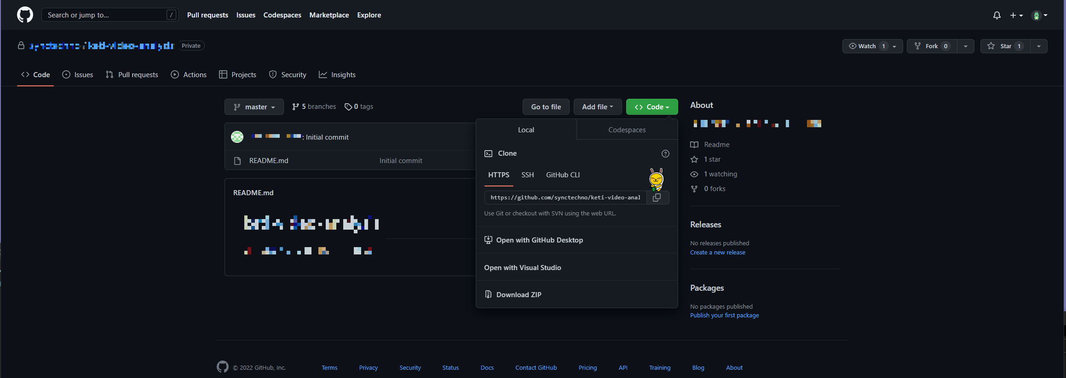This screenshot has height=378, width=1066.
Task: Open the Contact GitHub footer link
Action: 536,367
